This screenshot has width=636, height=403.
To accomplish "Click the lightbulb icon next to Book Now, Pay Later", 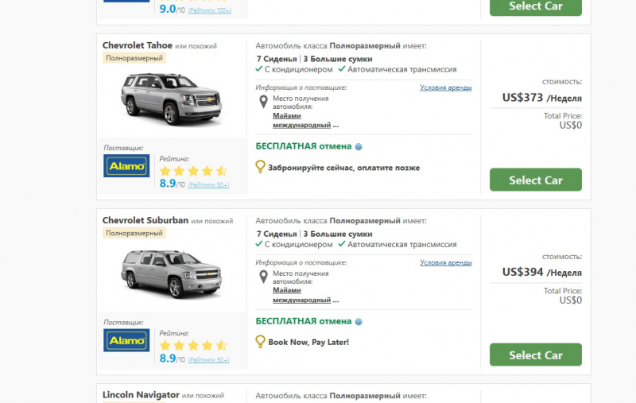I will [x=260, y=342].
